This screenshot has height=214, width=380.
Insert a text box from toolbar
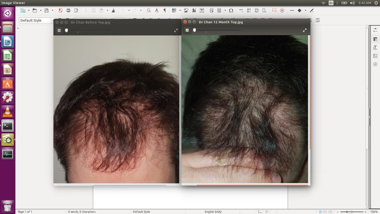pyautogui.click(x=202, y=11)
